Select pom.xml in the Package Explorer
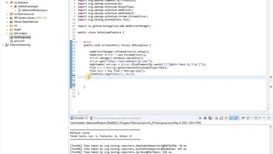Viewport: 273px width, 154px height. click(x=19, y=41)
